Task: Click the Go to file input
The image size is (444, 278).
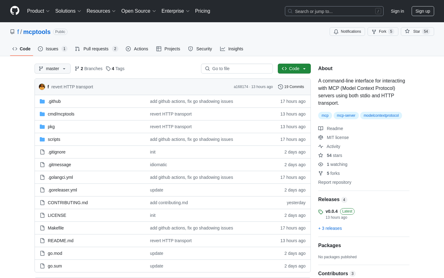Action: point(237,69)
